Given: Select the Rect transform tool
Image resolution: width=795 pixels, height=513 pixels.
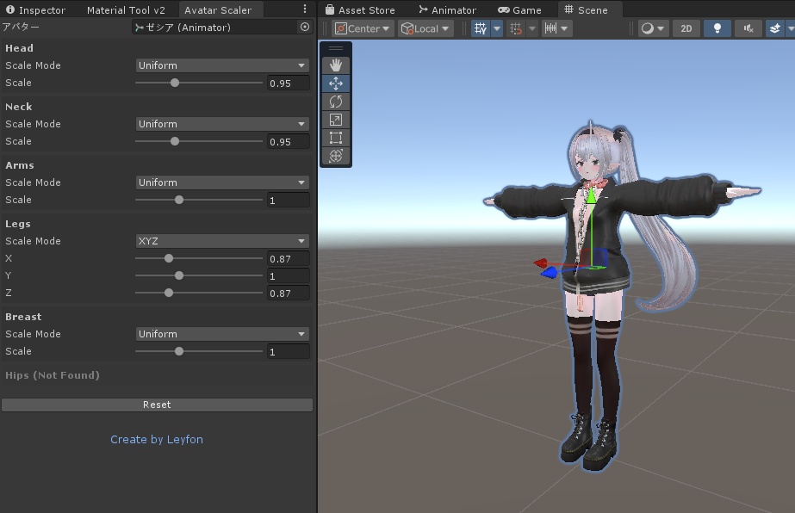Looking at the screenshot, I should 336,138.
